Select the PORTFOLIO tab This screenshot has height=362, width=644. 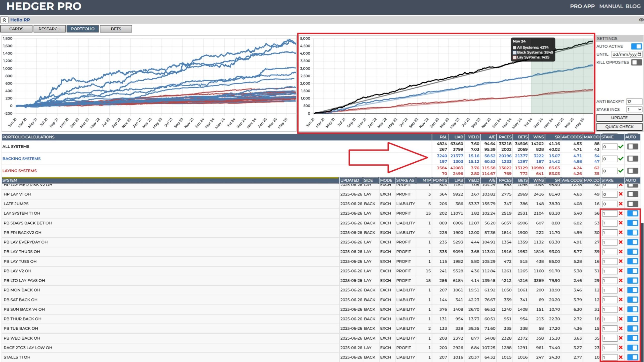pyautogui.click(x=83, y=29)
